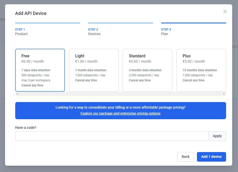238x172 pixels.
Task: Click the plan list left scroll arrow
Action: click(x=17, y=94)
